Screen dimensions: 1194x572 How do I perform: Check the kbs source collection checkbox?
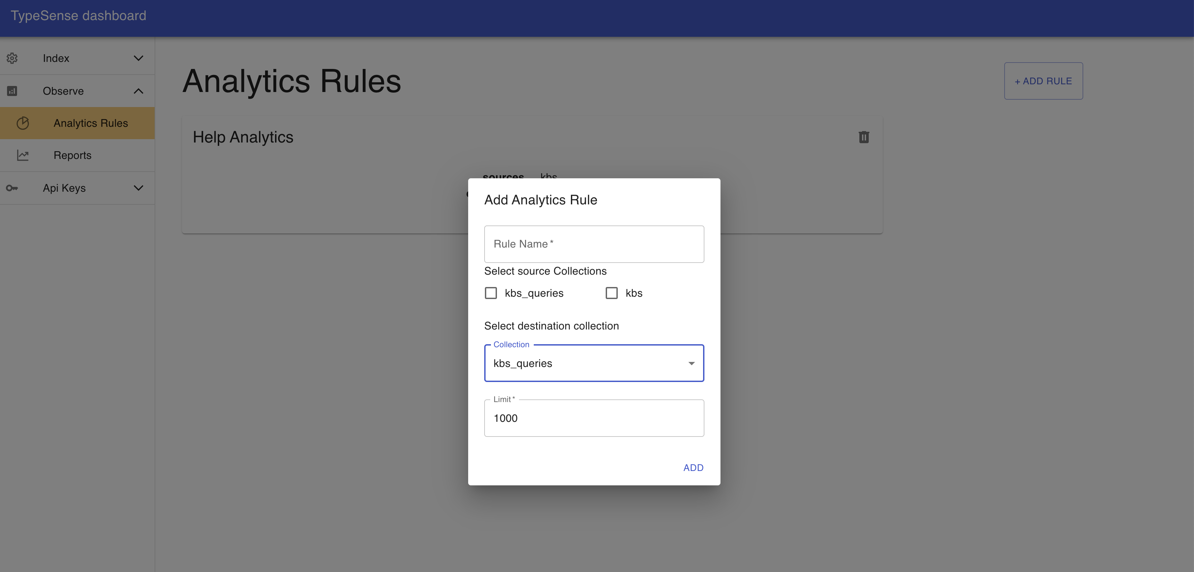[611, 293]
